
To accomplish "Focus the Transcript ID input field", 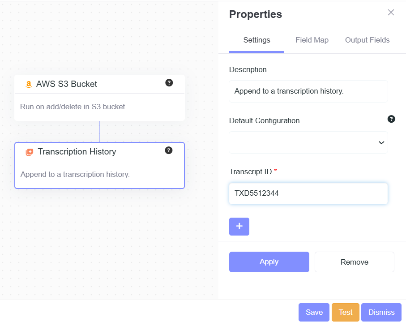I will pyautogui.click(x=308, y=193).
